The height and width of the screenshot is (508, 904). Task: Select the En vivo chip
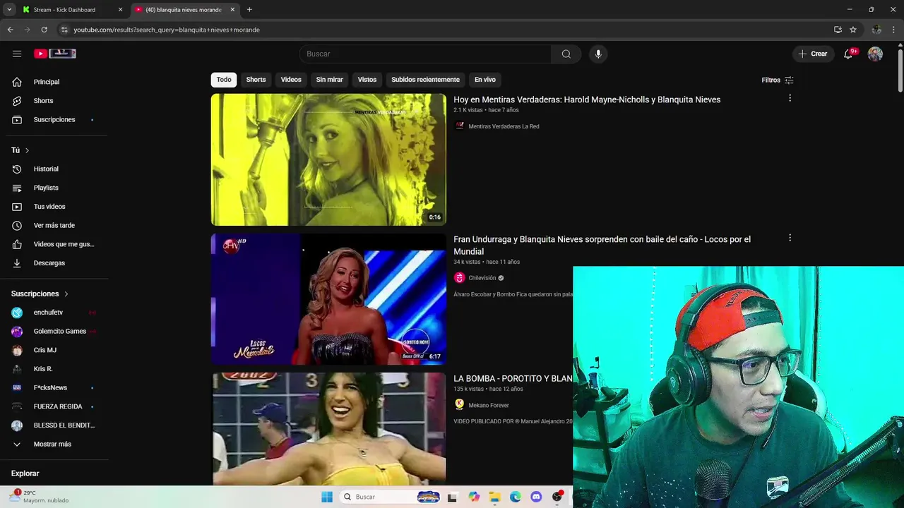coord(484,80)
